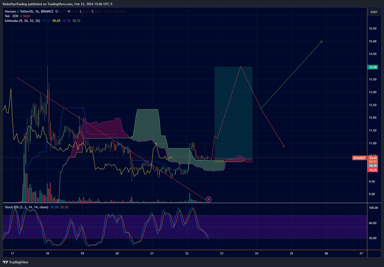Image resolution: width=384 pixels, height=267 pixels.
Task: Click date 18 on the time axis
Action: point(47,253)
